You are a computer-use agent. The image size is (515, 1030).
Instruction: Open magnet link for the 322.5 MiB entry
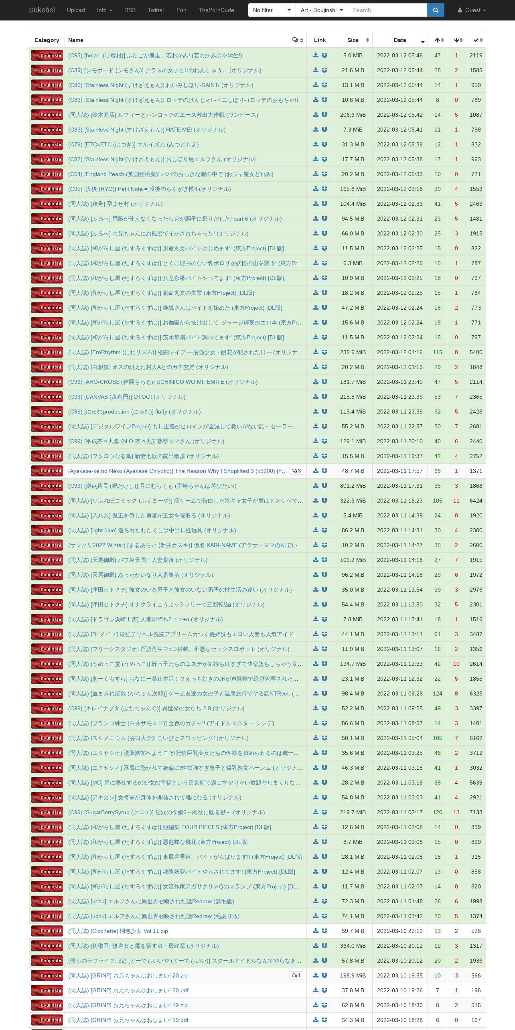pyautogui.click(x=324, y=501)
